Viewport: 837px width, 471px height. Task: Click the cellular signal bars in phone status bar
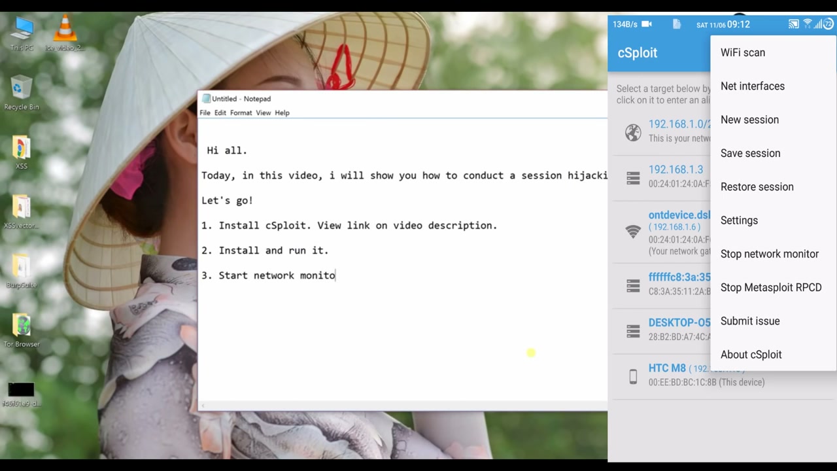pyautogui.click(x=817, y=24)
